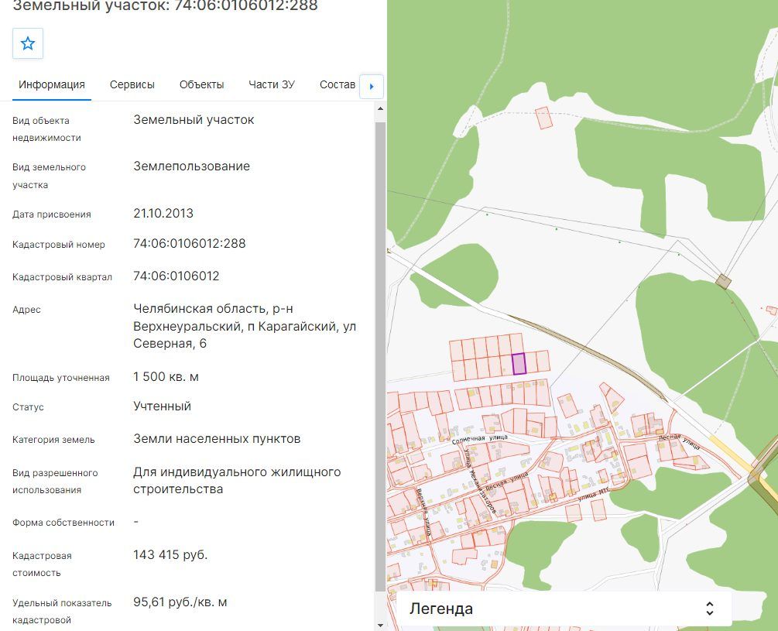Click the info panel scrollbar up arrow
This screenshot has height=631, width=778.
pos(380,108)
